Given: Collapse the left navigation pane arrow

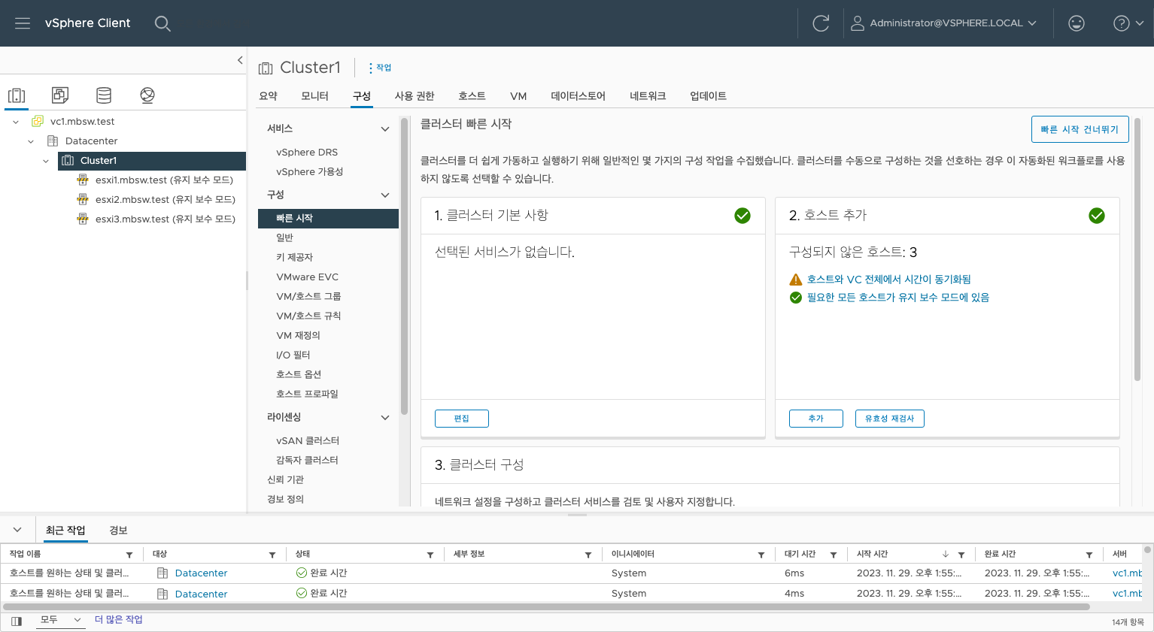Looking at the screenshot, I should (x=240, y=60).
